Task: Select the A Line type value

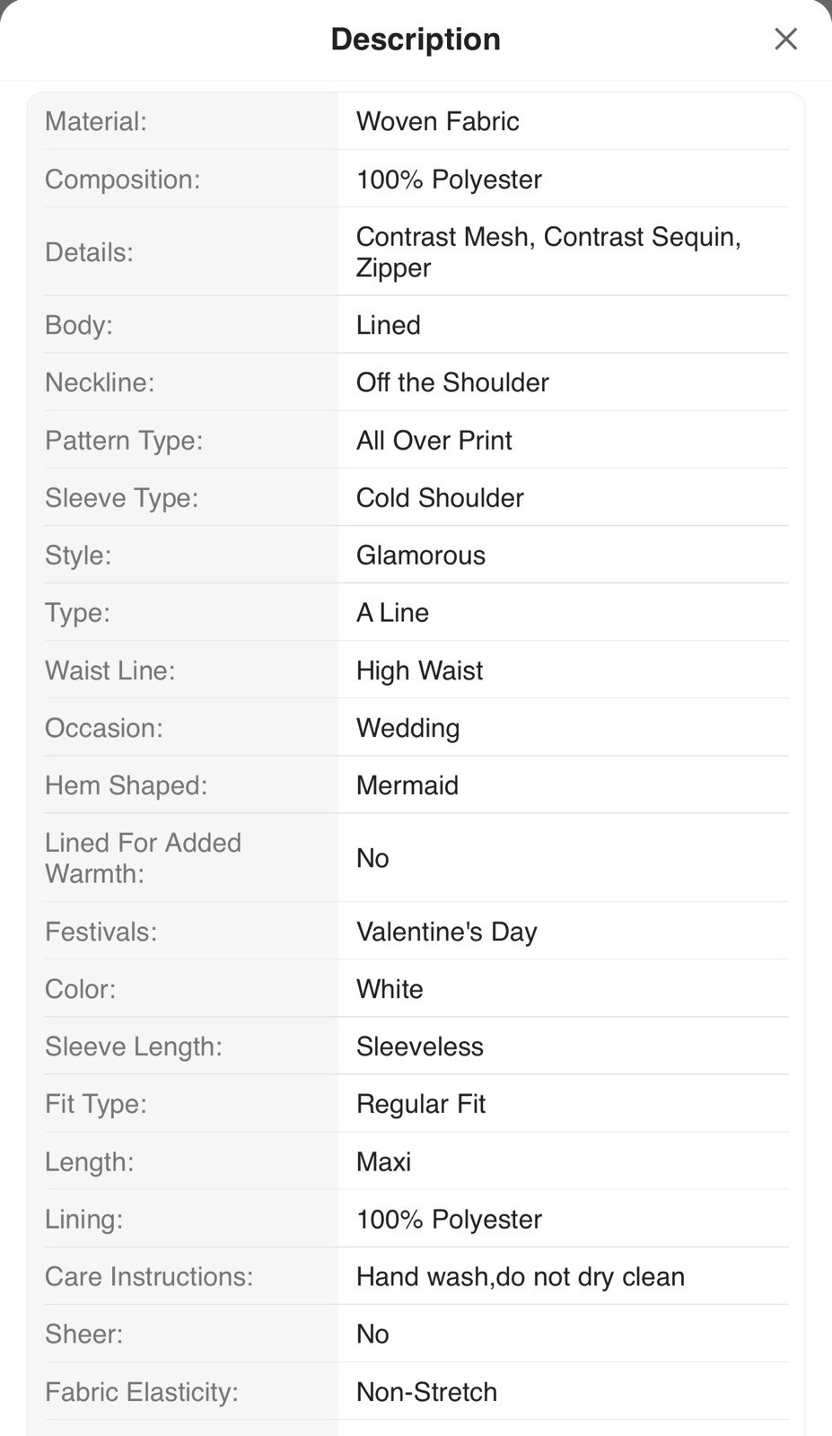Action: (x=392, y=613)
